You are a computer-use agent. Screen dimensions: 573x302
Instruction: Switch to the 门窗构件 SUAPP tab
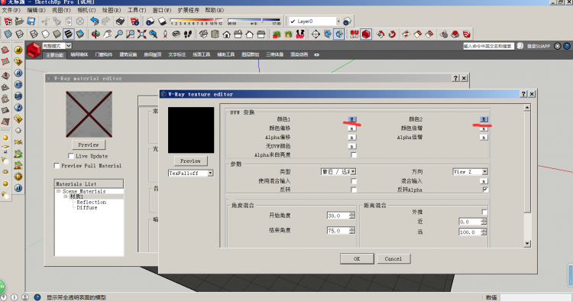coord(104,54)
